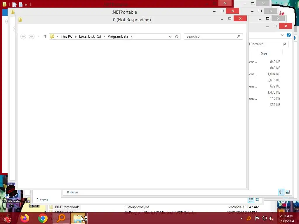The image size is (299, 224).
Task: Select the 355 KB size entry
Action: pos(275,105)
